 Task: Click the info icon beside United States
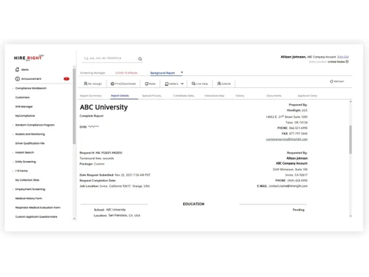point(347,61)
